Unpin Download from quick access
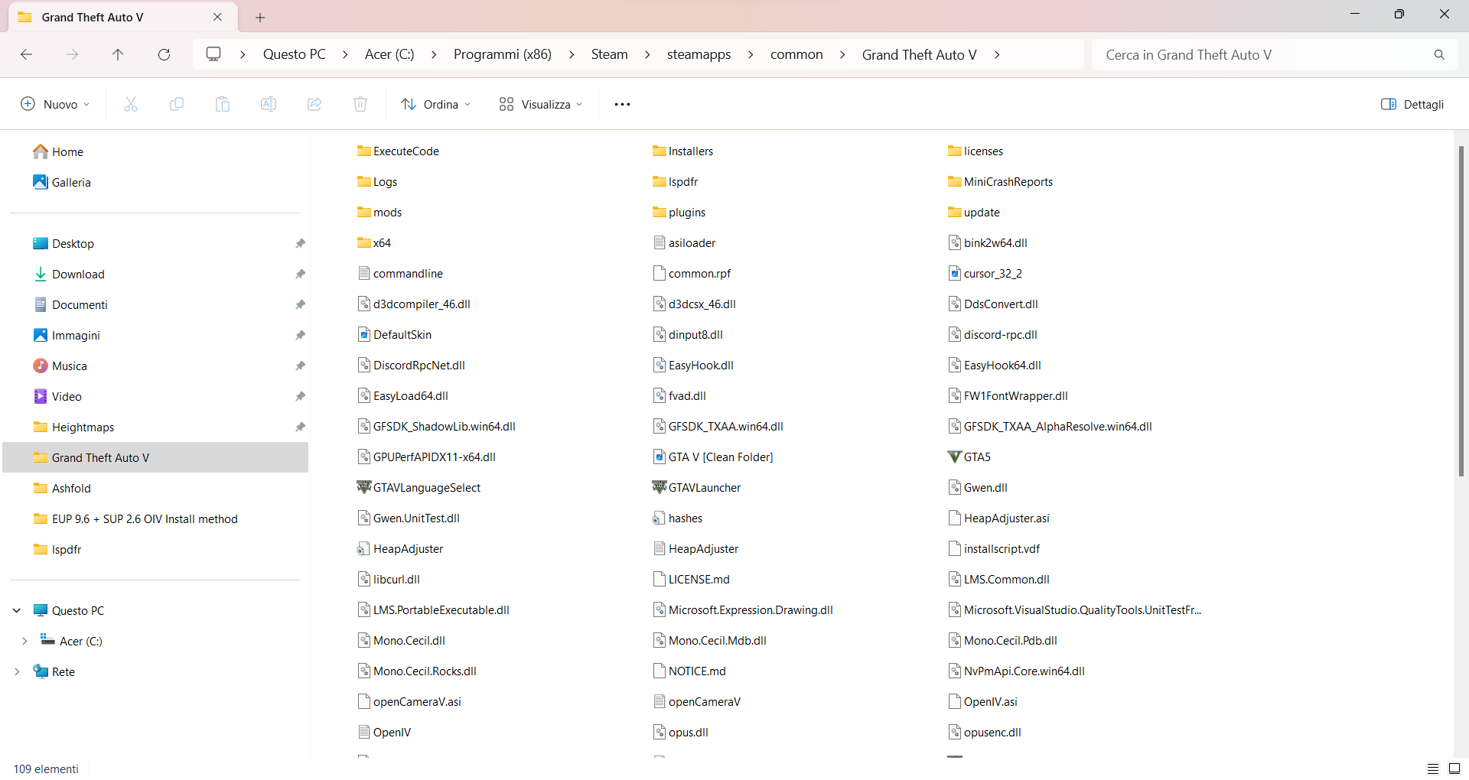The image size is (1469, 780). tap(300, 275)
